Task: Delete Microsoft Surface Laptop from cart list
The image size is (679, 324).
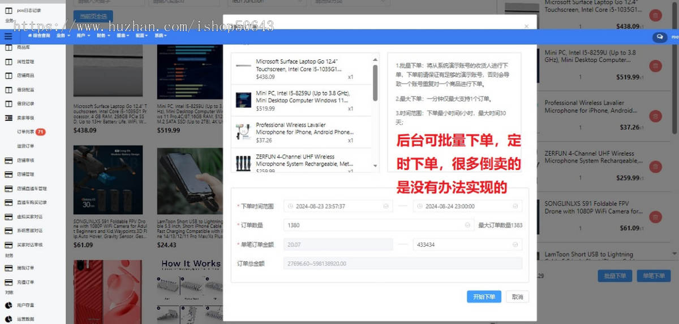Action: click(655, 15)
